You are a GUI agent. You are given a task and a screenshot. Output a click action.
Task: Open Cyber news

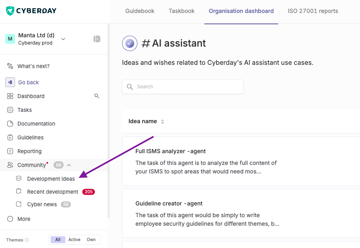click(42, 204)
